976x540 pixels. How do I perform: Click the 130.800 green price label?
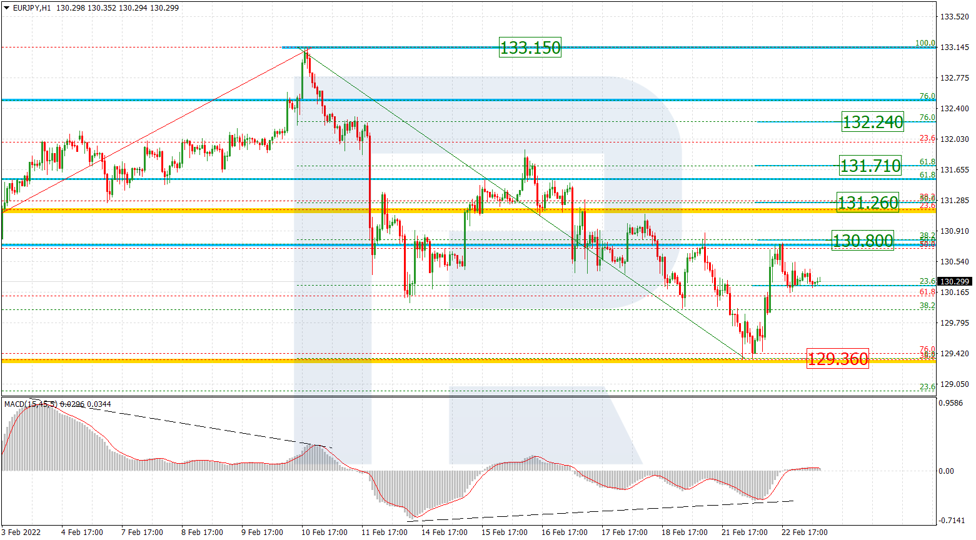[863, 241]
